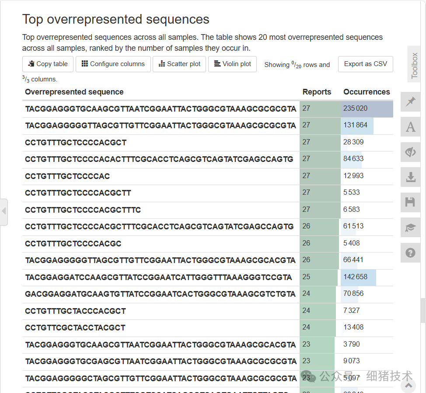Open the Violin plot button

(x=232, y=64)
